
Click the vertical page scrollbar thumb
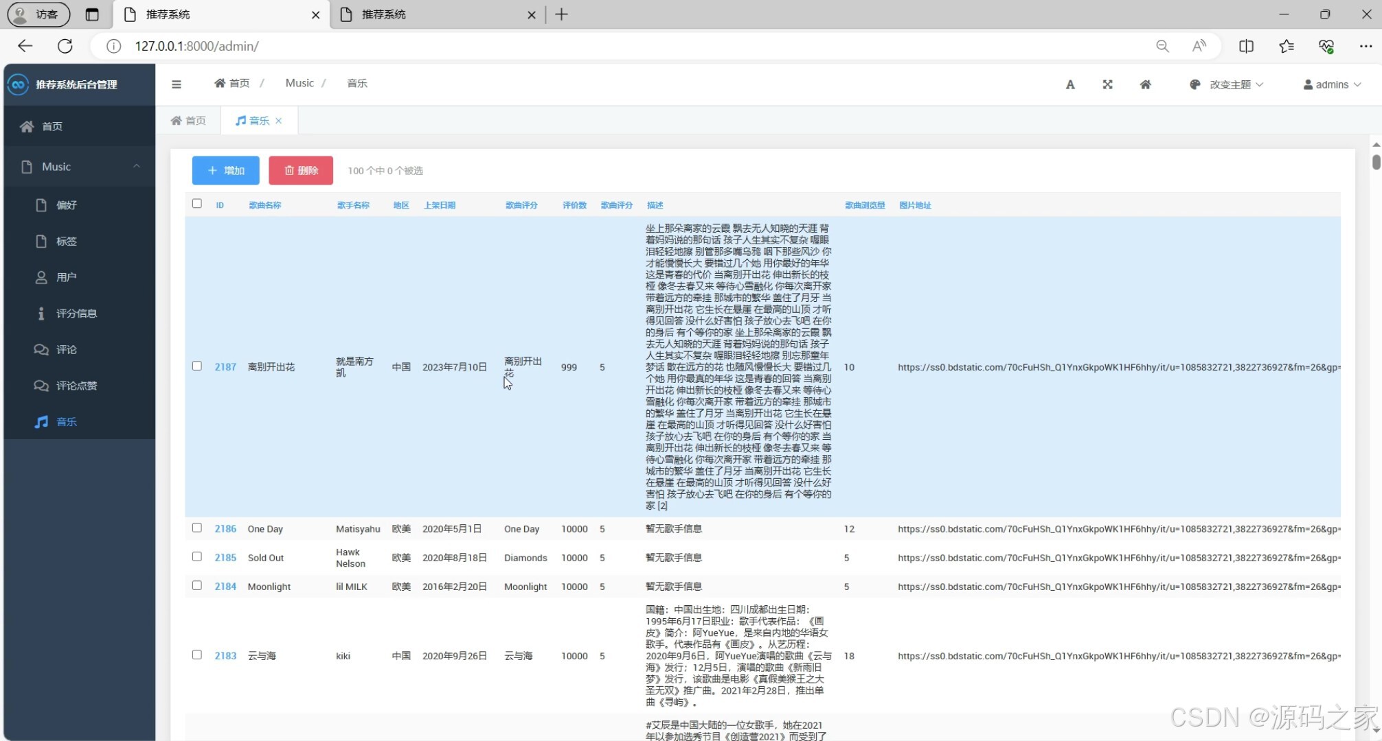click(1376, 162)
